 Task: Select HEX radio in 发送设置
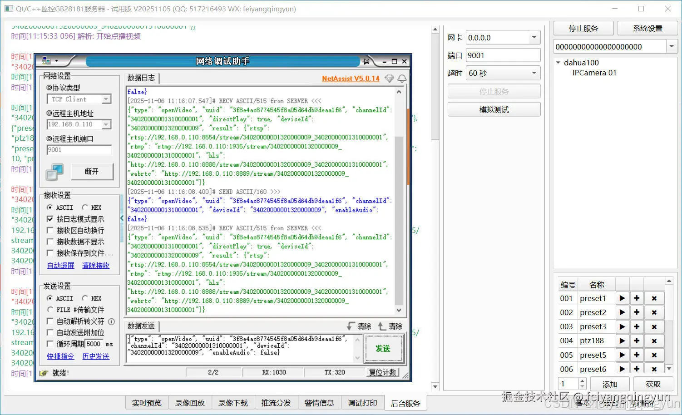pos(85,298)
